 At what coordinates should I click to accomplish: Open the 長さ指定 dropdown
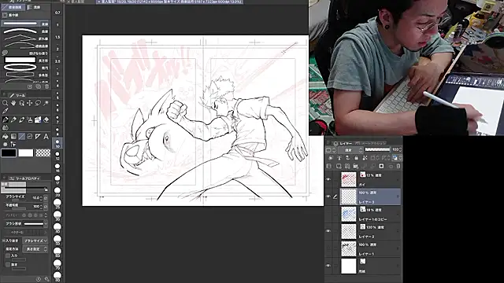(35, 249)
